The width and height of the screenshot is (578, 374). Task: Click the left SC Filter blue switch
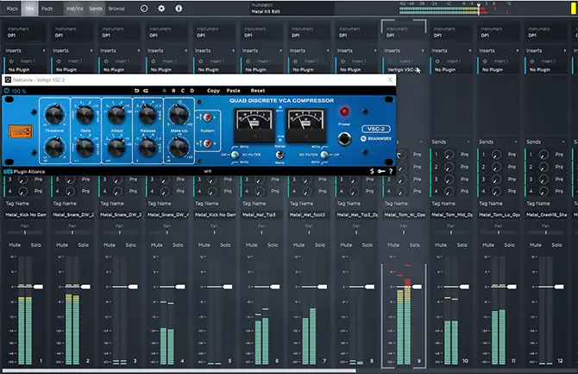235,155
